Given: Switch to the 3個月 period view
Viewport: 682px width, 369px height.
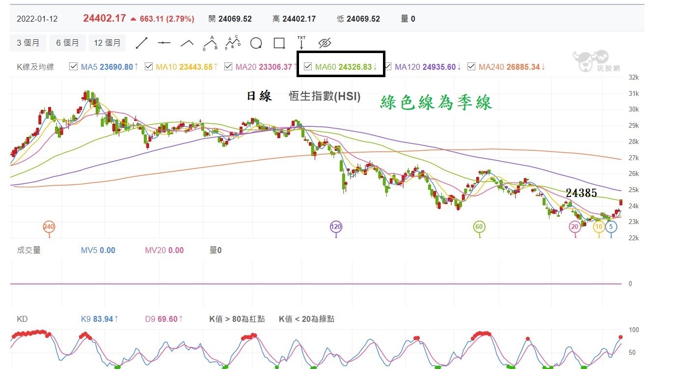Looking at the screenshot, I should [x=27, y=43].
